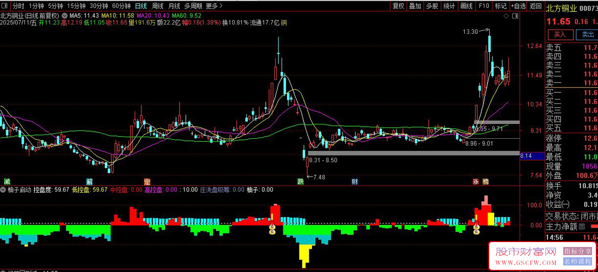Click the 跌 marker under the price low
This screenshot has height=272, width=598.
pos(301,181)
